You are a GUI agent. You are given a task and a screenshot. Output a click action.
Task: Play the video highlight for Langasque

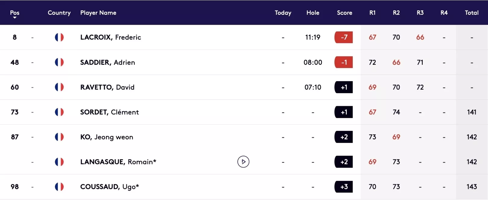tap(243, 162)
